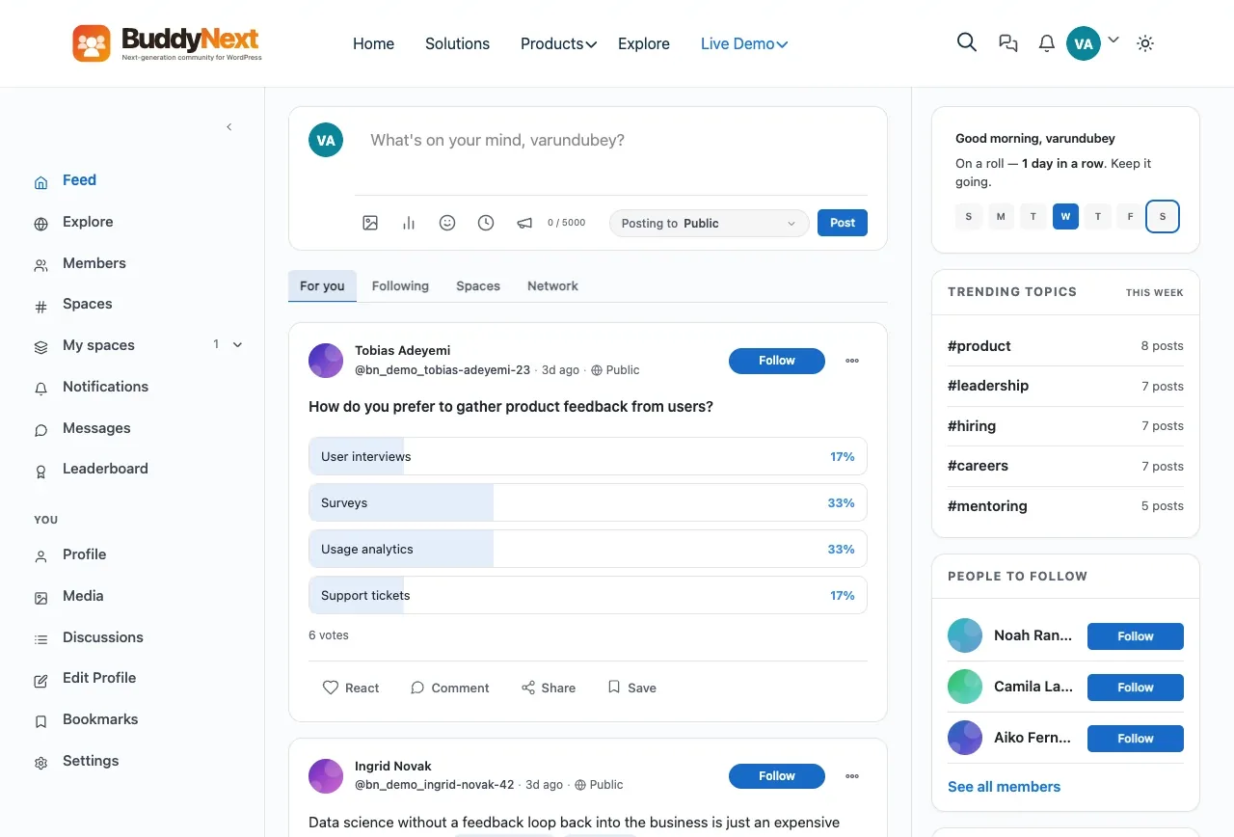Screen dimensions: 1234x837
Task: Vote for Surveys poll option
Action: (x=588, y=502)
